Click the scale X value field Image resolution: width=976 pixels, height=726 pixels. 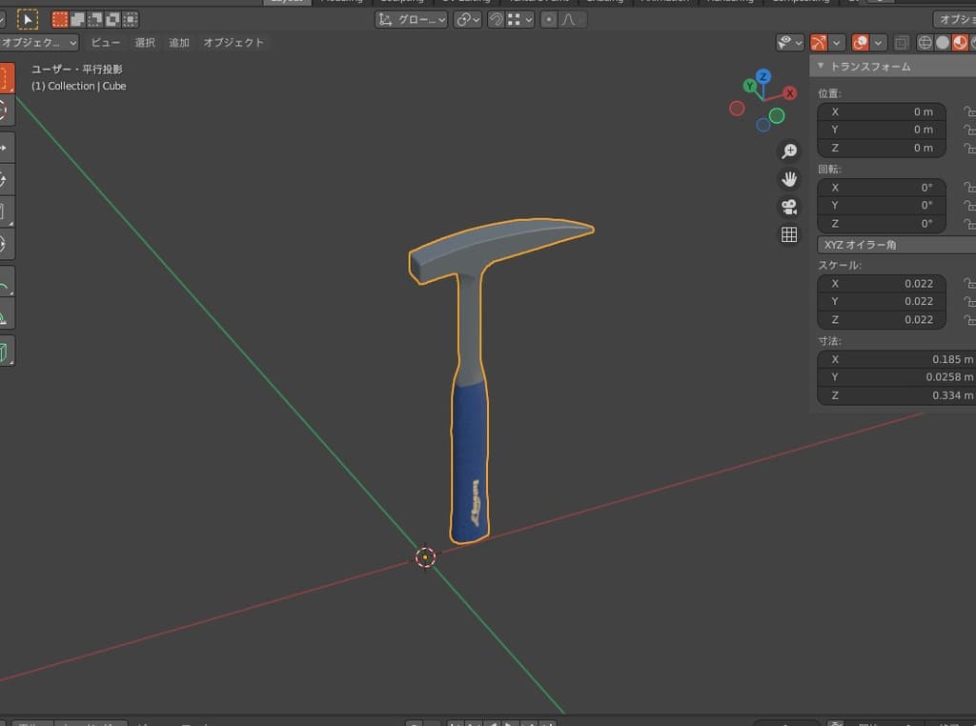pos(881,283)
